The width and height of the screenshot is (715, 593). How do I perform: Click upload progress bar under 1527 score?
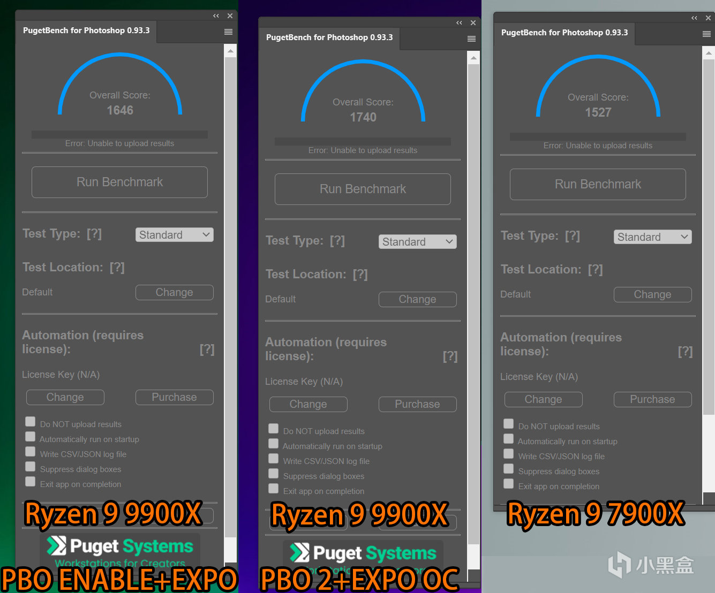(x=598, y=137)
